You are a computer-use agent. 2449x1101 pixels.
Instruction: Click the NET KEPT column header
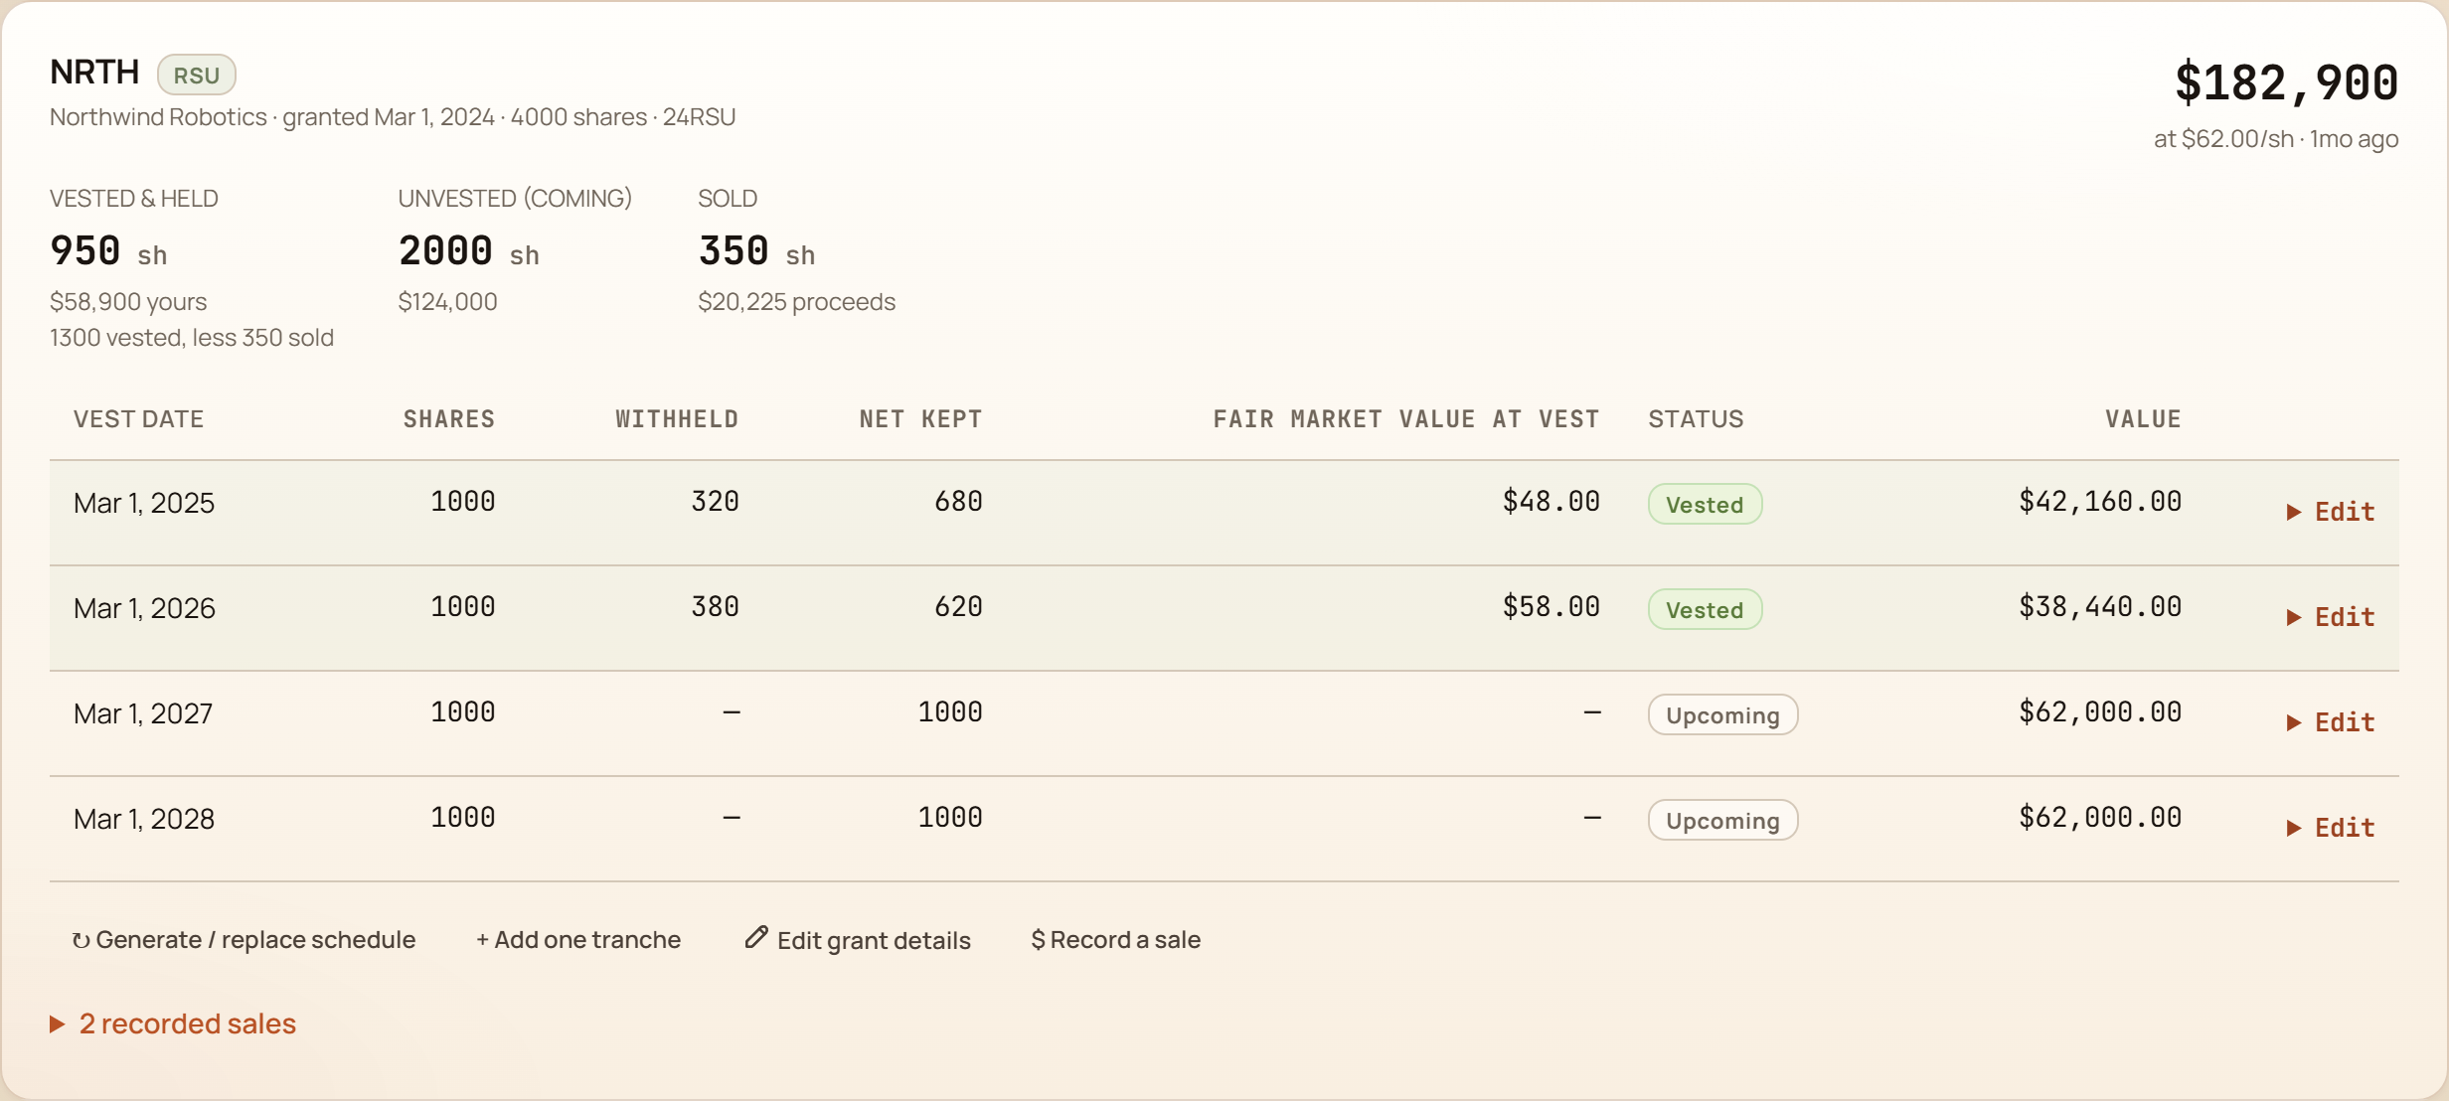(x=921, y=419)
